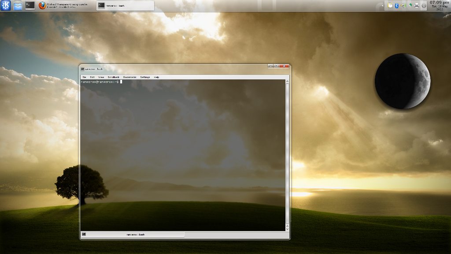451x254 pixels.
Task: Expand hidden system tray icons arrow
Action: click(x=383, y=6)
